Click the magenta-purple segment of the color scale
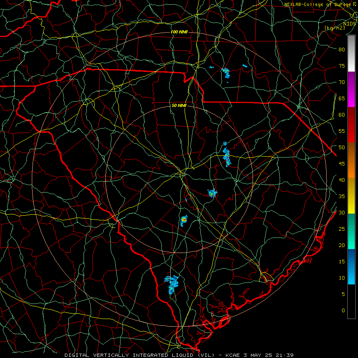 tap(351, 89)
